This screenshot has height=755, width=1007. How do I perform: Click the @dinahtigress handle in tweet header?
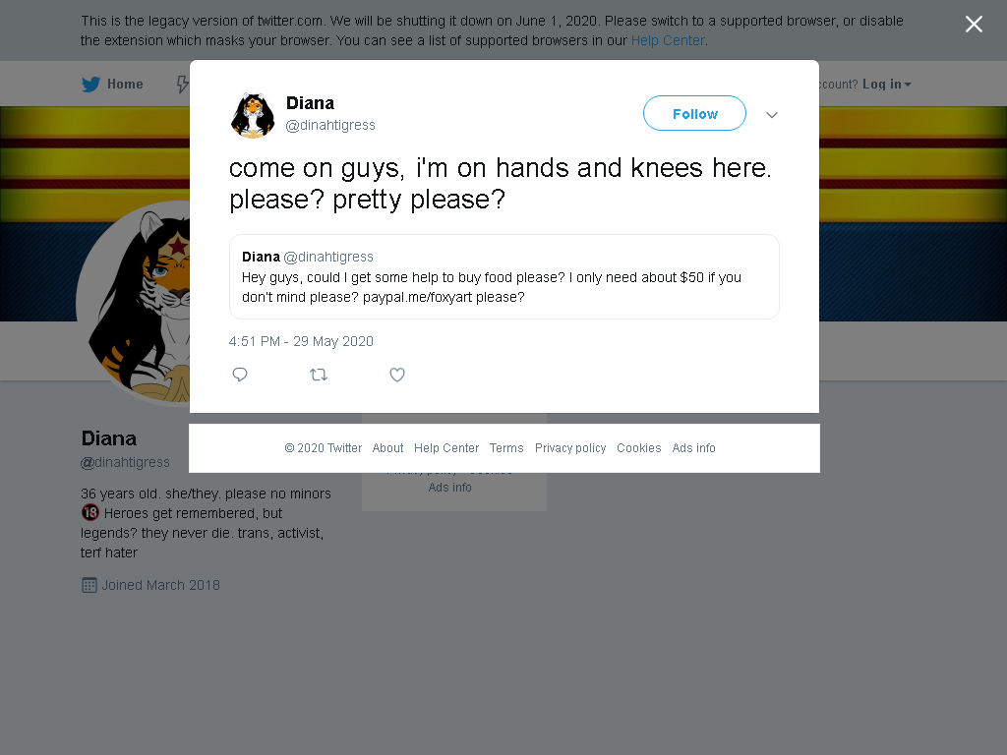point(330,125)
